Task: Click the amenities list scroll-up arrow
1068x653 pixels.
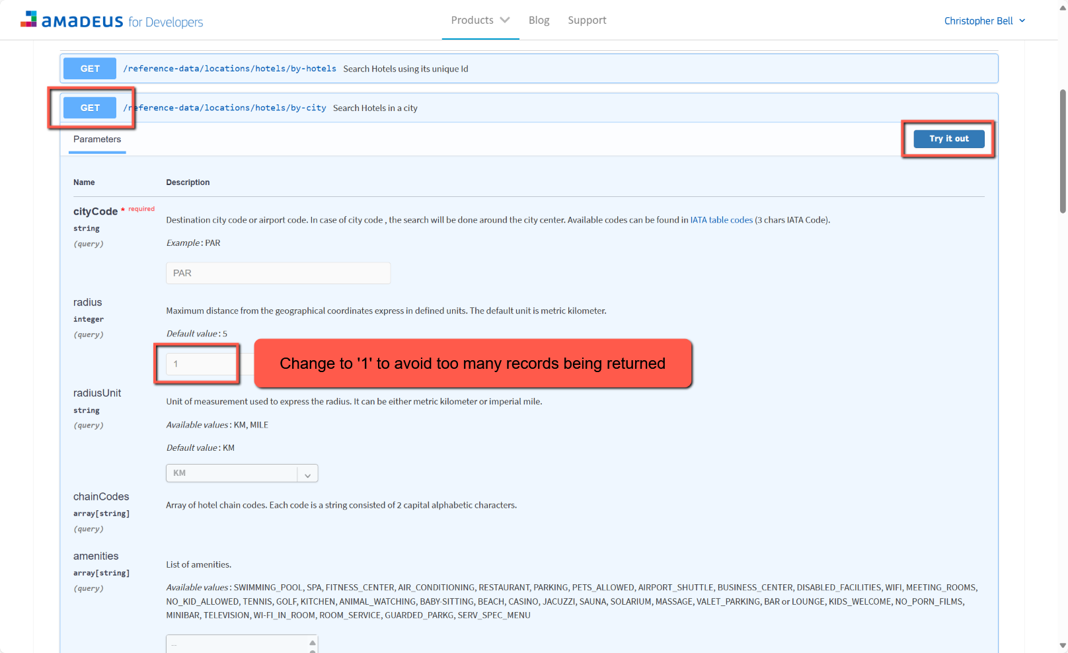Action: [313, 642]
